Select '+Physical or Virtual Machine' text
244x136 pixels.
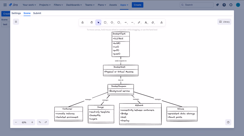coord(119,72)
